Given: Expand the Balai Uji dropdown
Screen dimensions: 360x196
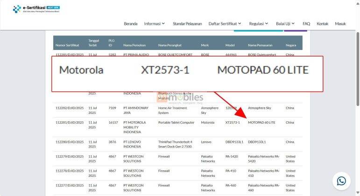Looking at the screenshot, I should (285, 24).
